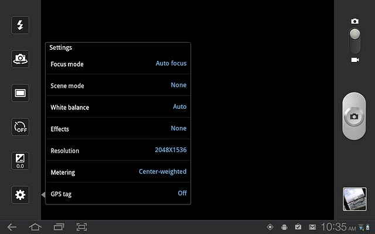Open the shooting mode icon
This screenshot has width=375, height=234.
click(21, 92)
